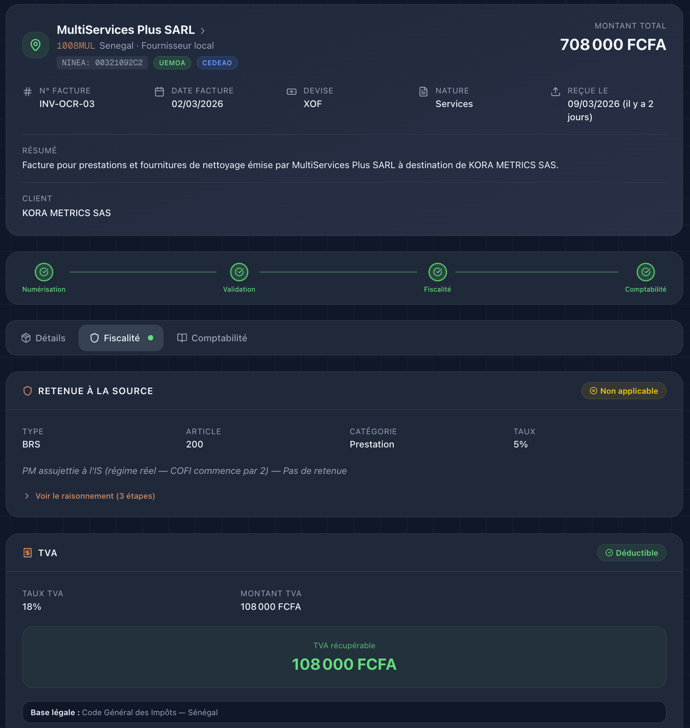The width and height of the screenshot is (690, 728).
Task: Select the calendar icon next to Date Facture
Action: tap(159, 92)
